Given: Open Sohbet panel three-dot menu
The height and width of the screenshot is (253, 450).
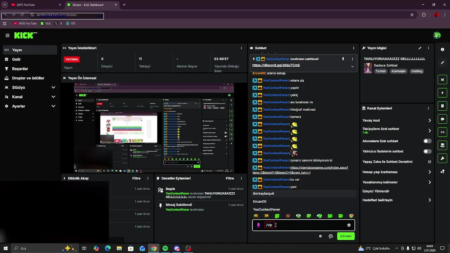Looking at the screenshot, I should (x=354, y=48).
